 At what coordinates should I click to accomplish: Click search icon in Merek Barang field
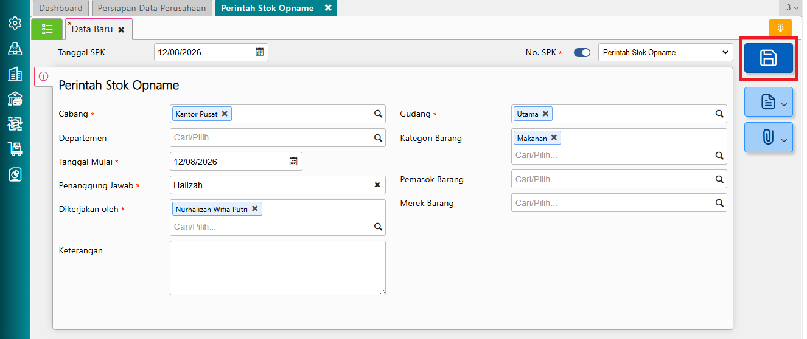coord(719,203)
